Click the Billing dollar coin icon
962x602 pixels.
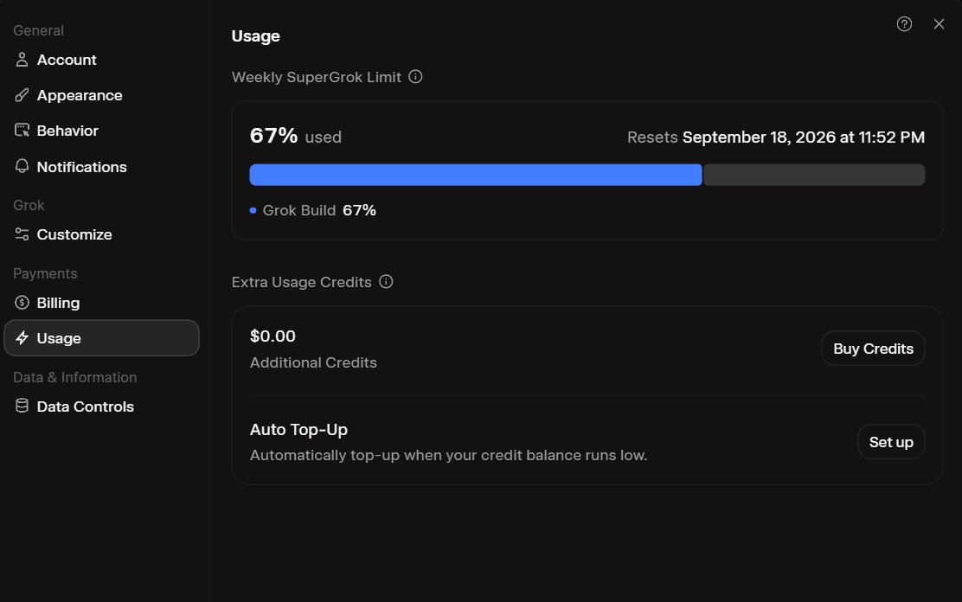pos(22,303)
